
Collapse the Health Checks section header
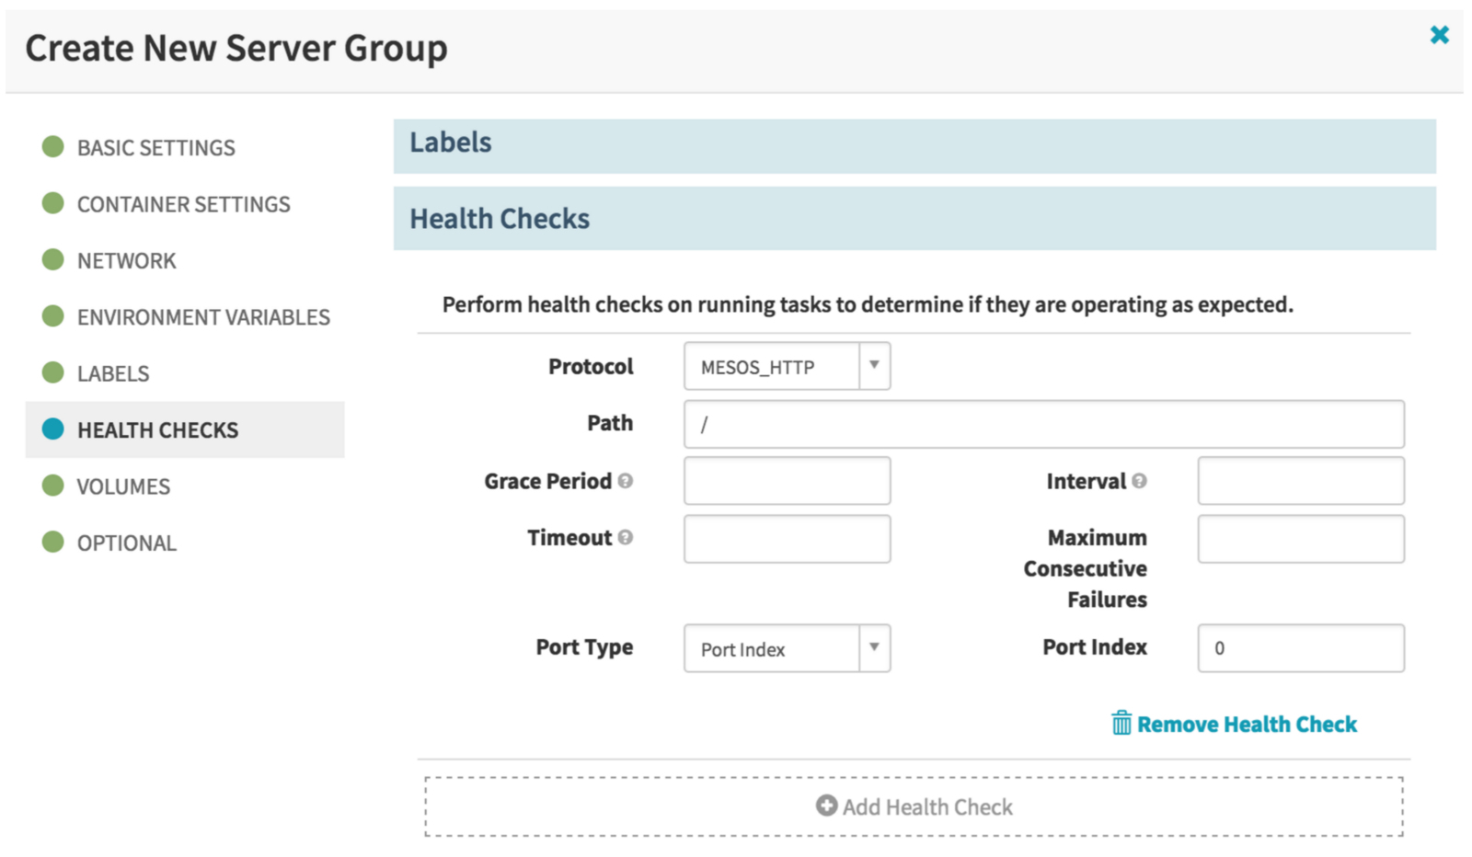point(914,219)
